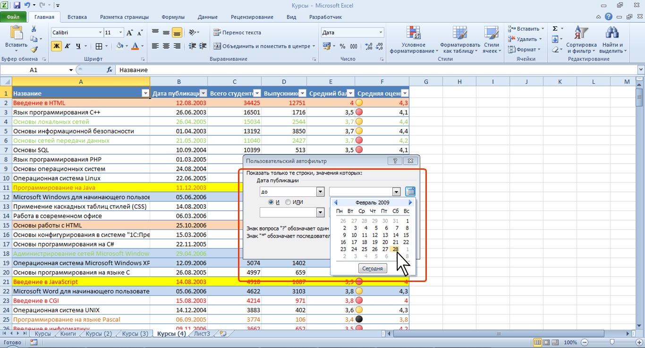Open Format as Table (Форматировать как таблицу)
The image size is (645, 348).
click(x=459, y=40)
